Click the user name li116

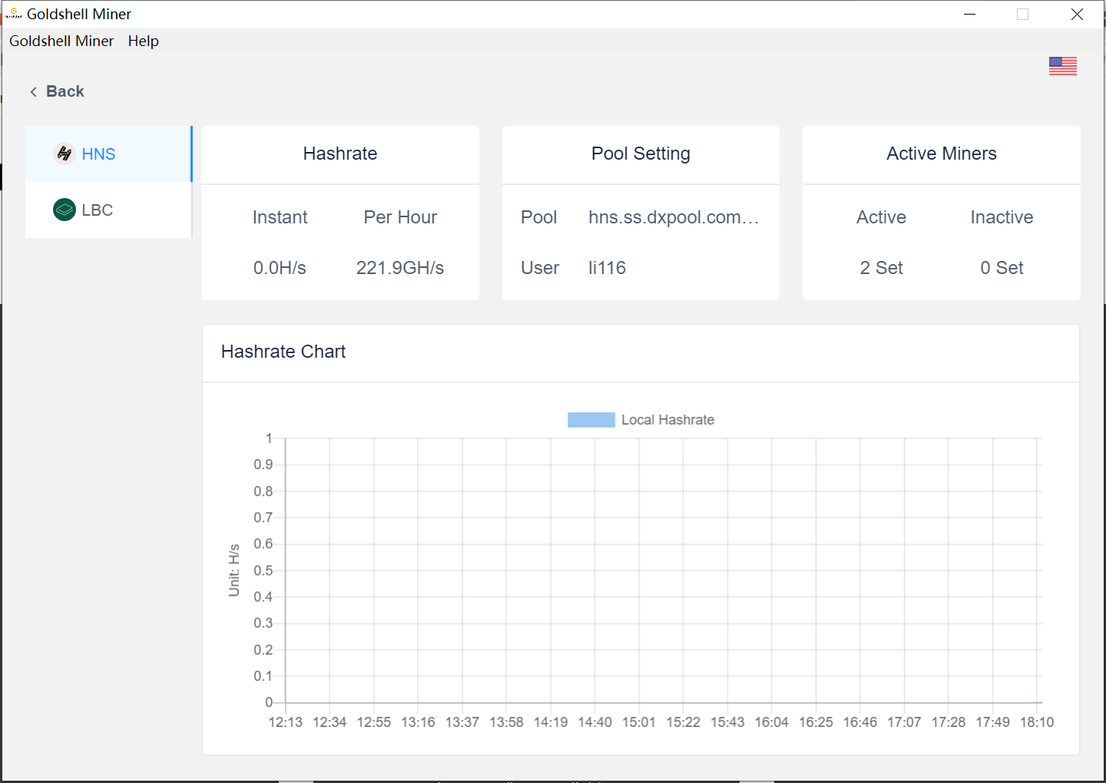pos(607,268)
